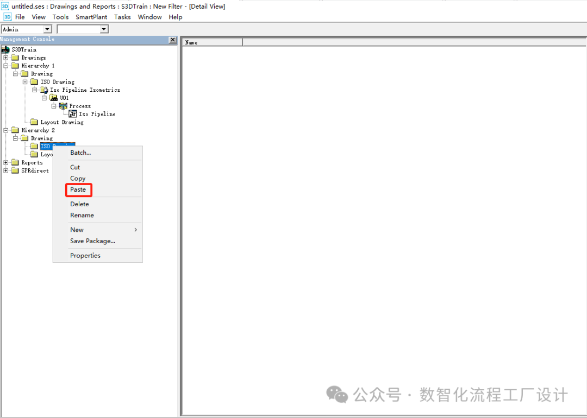Viewport: 587px width, 418px height.
Task: Click the U01 unit icon
Action: [54, 98]
